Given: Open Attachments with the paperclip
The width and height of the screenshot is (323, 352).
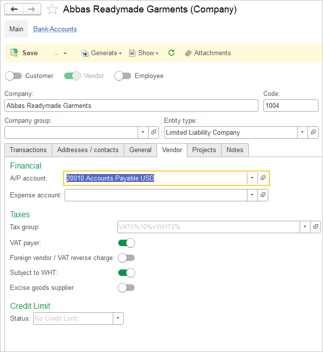Looking at the screenshot, I should coord(208,53).
